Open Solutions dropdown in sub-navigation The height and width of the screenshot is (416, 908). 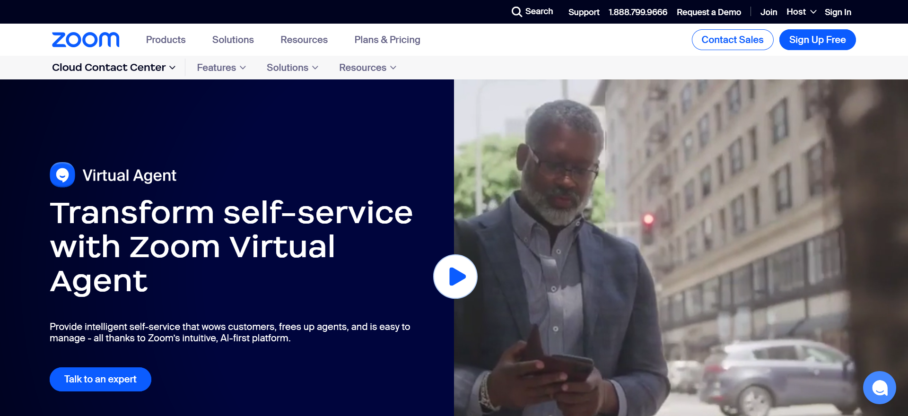point(292,68)
